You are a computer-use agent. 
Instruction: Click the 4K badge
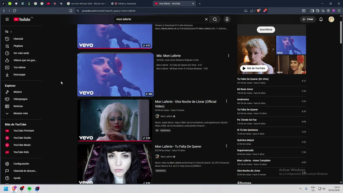pos(157,131)
